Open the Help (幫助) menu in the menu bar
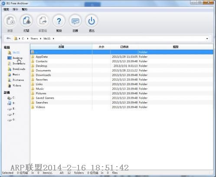The width and height of the screenshot is (216, 177). tap(24, 10)
